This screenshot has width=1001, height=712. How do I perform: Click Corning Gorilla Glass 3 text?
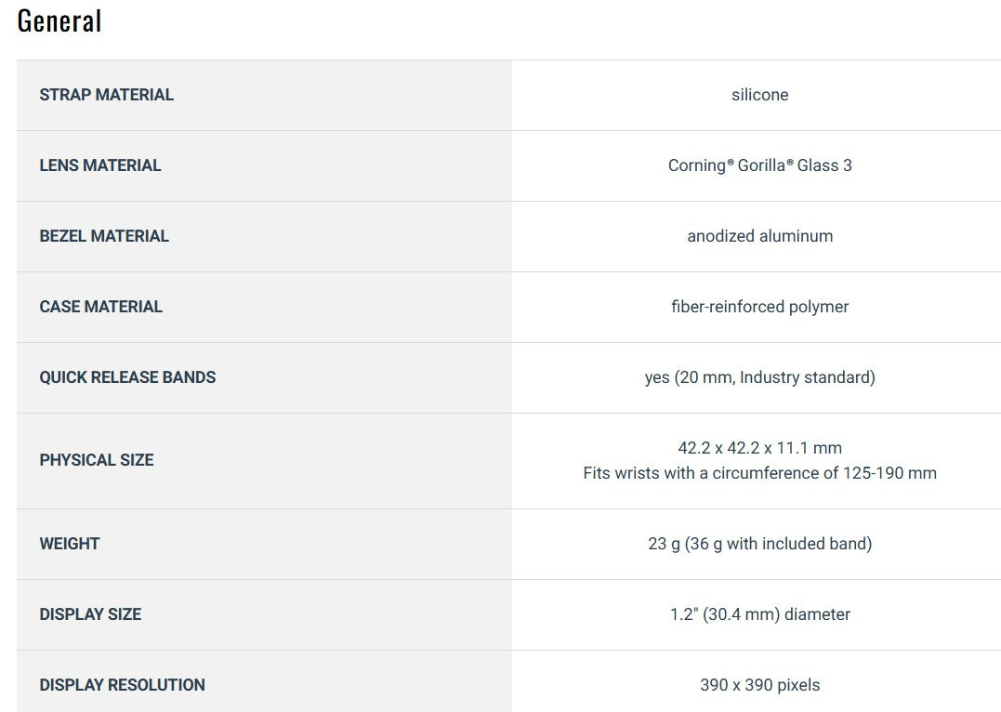coord(759,165)
